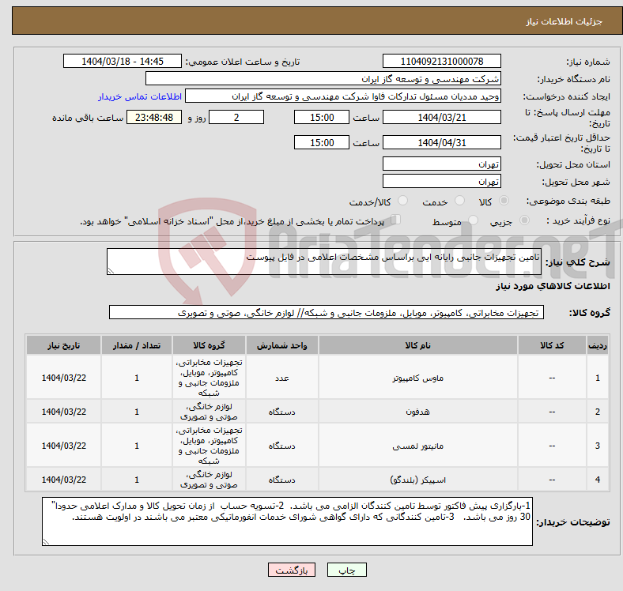This screenshot has height=591, width=623.
Task: Click the توضیحات خریدار notes text area
Action: 287,521
